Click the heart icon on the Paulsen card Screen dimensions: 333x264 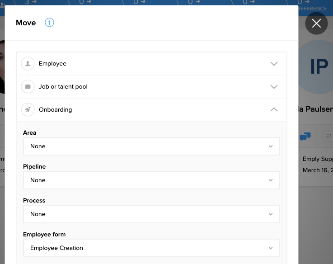328,136
